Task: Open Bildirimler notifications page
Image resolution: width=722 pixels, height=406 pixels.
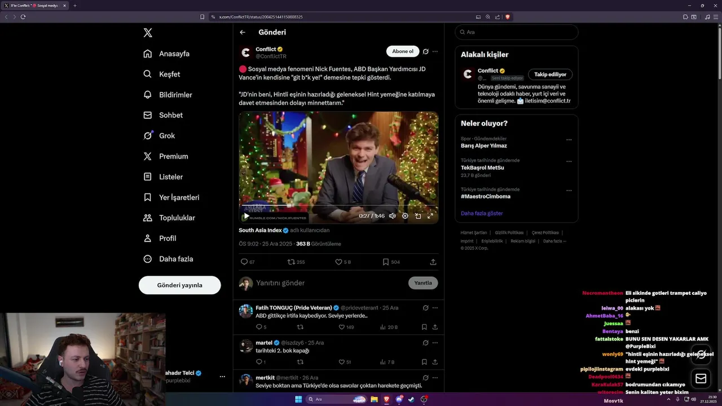Action: (x=168, y=95)
